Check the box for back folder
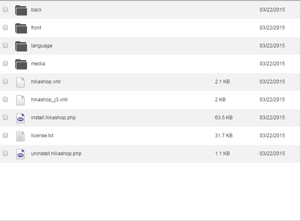 5,9
